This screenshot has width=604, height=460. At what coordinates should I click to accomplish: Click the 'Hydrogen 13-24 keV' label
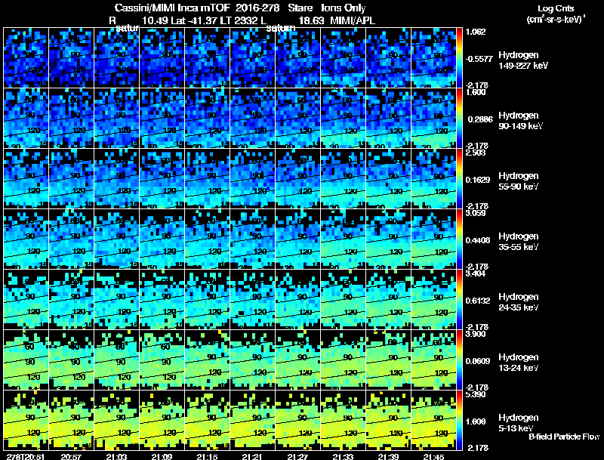519,363
